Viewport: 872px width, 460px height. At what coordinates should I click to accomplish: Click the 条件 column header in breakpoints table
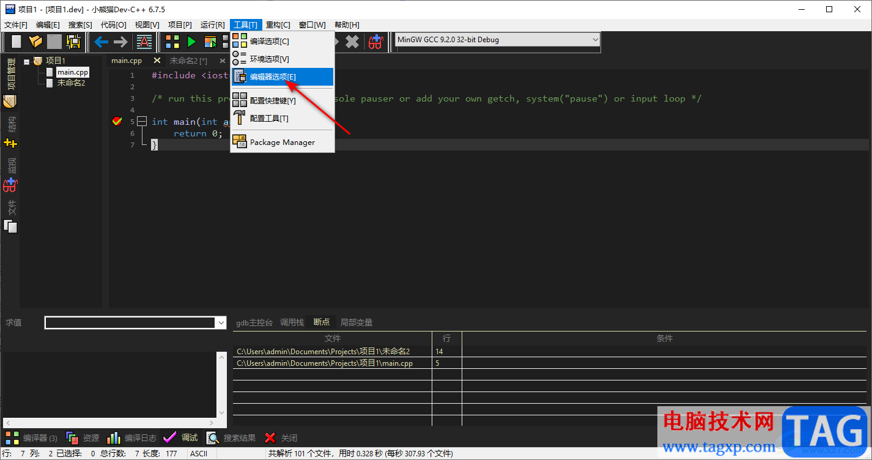[x=664, y=338]
